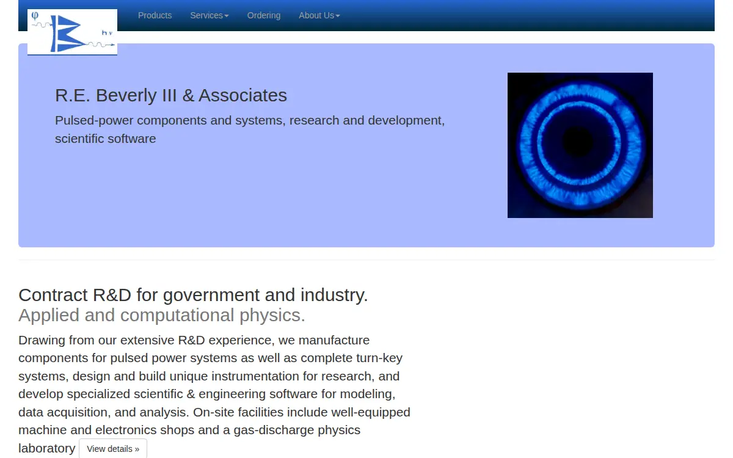Image resolution: width=733 pixels, height=458 pixels.
Task: Click the company logo in the navbar
Action: click(72, 32)
